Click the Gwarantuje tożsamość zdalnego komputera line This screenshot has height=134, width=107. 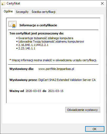[46, 38]
